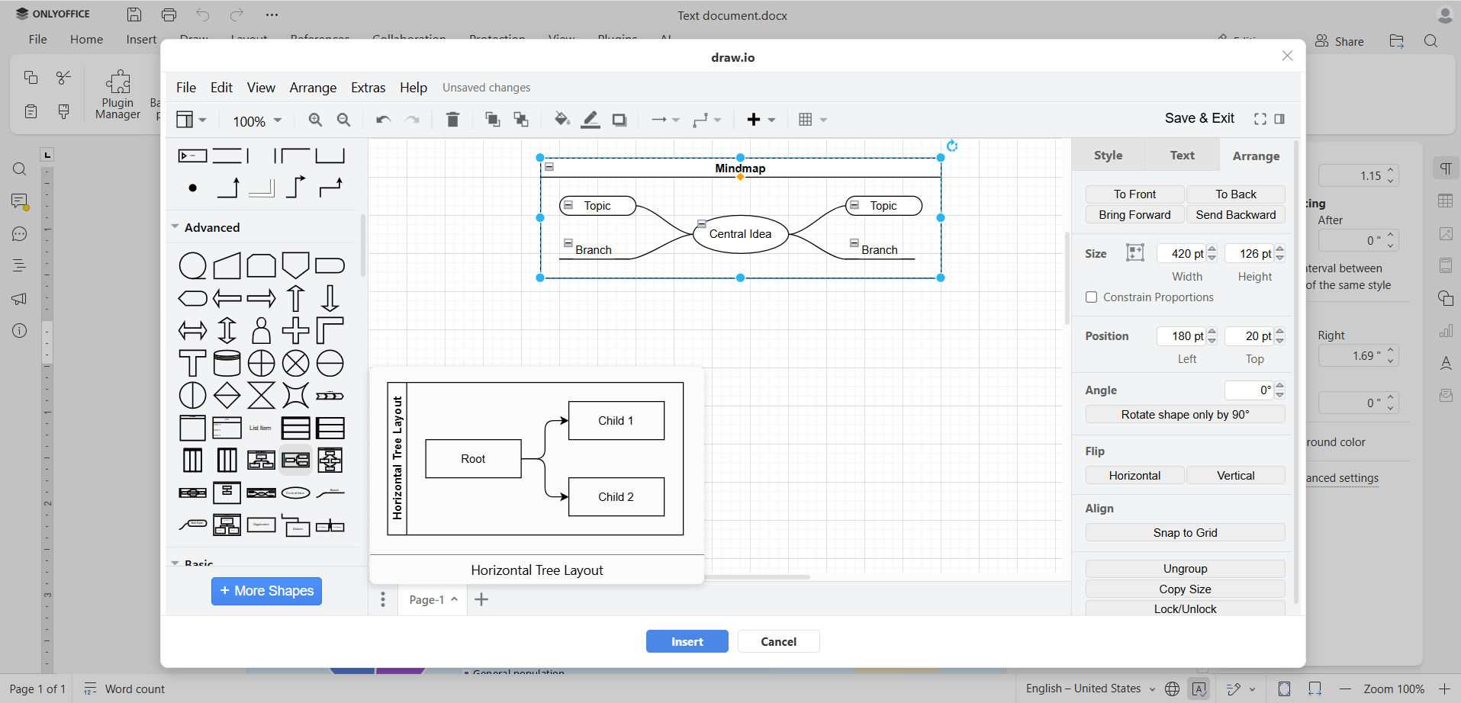Toggle track changes icon in status bar

point(1234,689)
